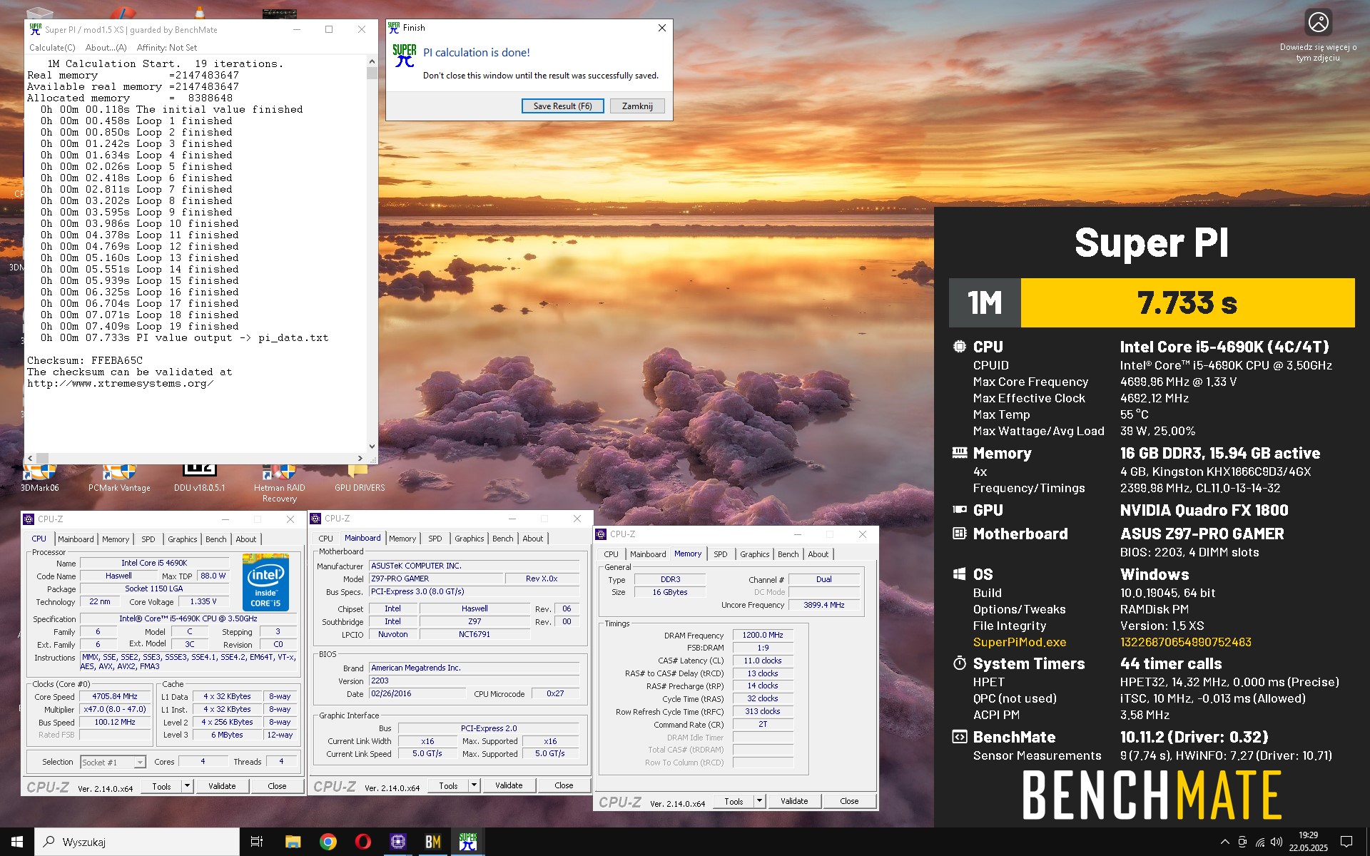Click DRAM Frequency value 1200.0 MHz

pyautogui.click(x=763, y=635)
